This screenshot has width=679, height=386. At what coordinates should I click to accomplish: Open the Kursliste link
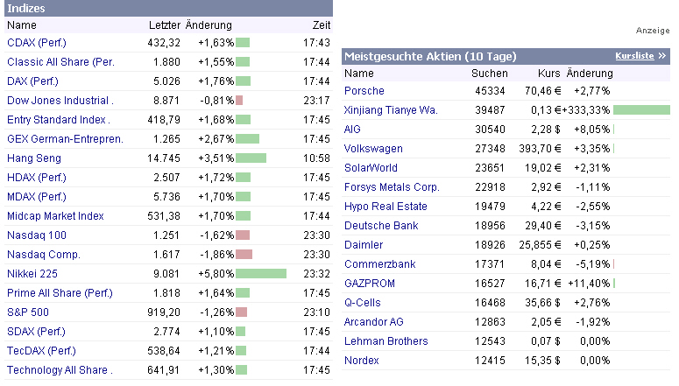point(635,56)
